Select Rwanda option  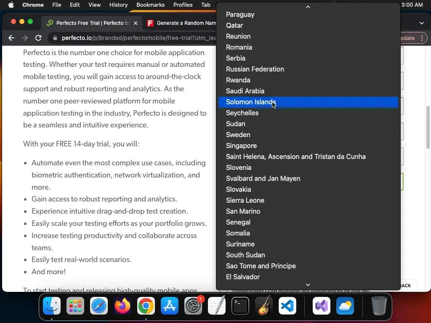(x=308, y=80)
